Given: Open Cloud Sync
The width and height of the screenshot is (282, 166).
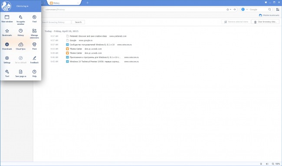Looking at the screenshot, I should tap(21, 46).
